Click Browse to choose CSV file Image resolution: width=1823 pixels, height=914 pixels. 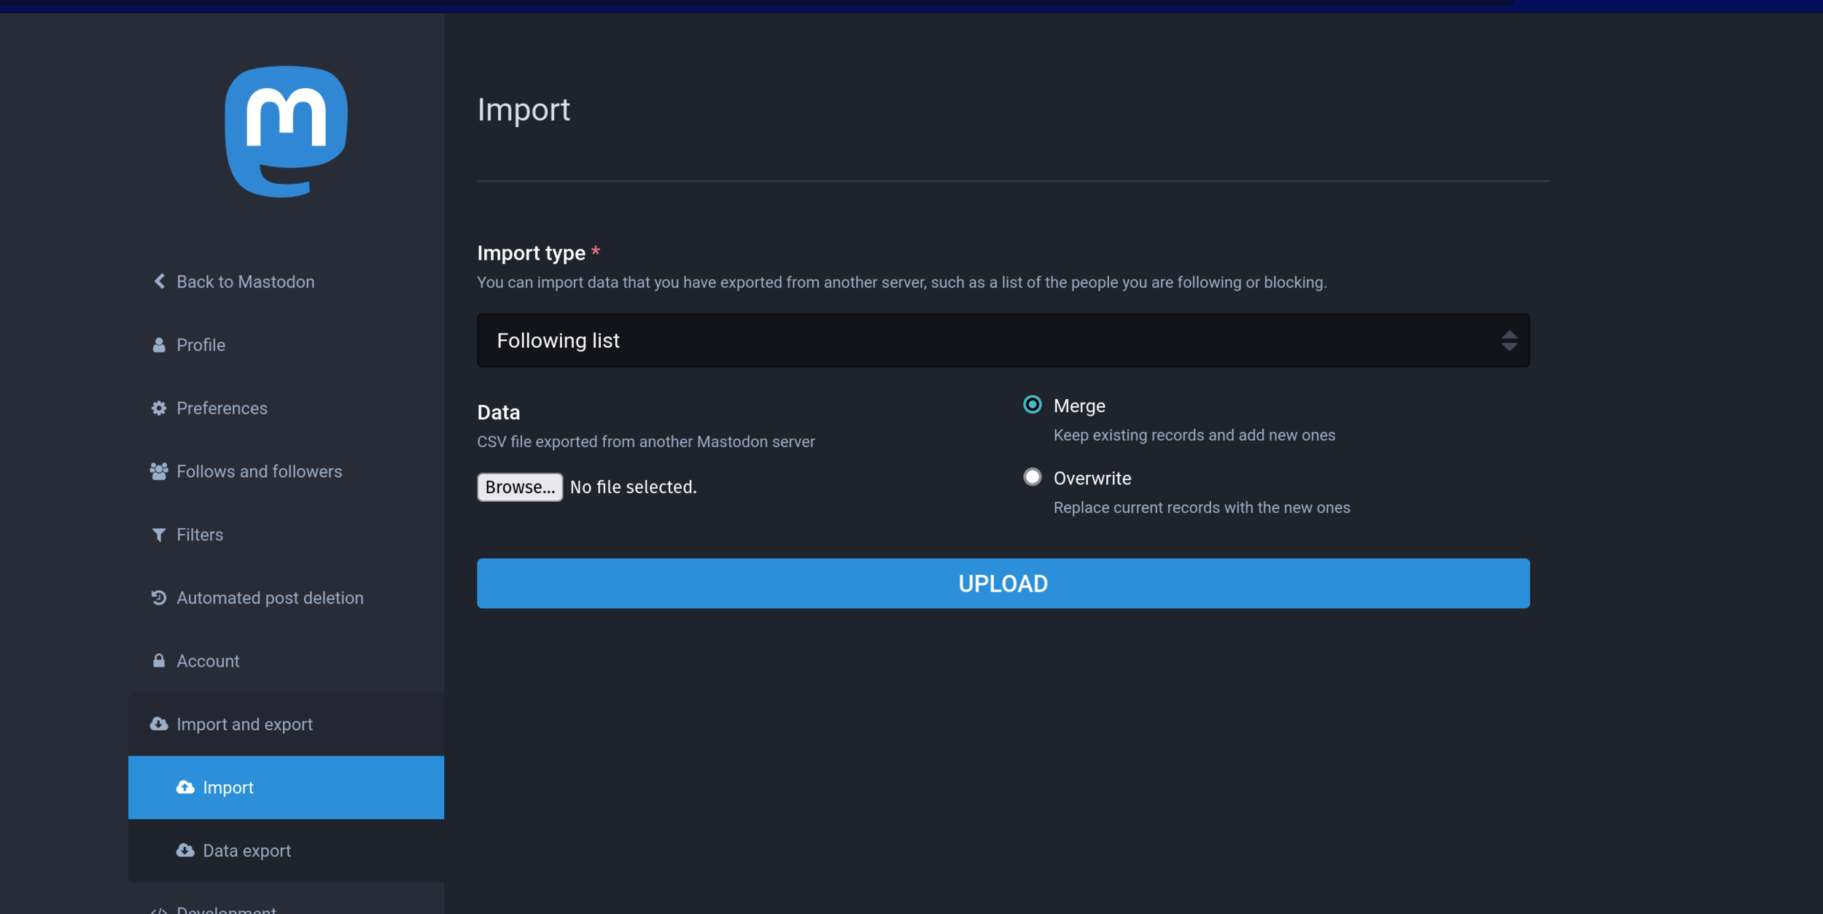(x=519, y=487)
